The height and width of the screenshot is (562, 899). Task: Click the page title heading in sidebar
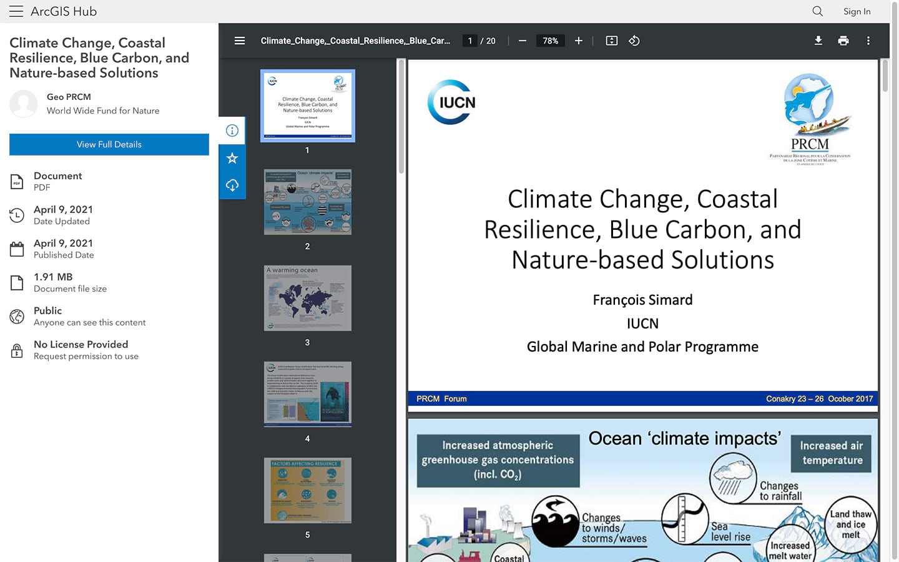point(99,58)
